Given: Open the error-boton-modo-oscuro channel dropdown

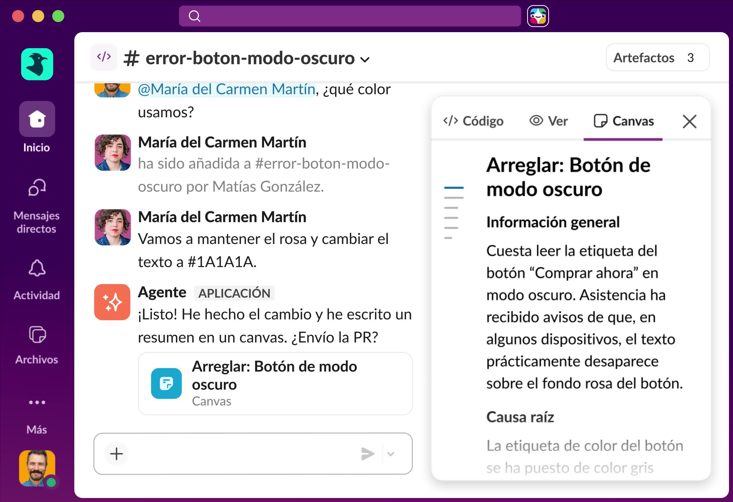Looking at the screenshot, I should point(364,59).
